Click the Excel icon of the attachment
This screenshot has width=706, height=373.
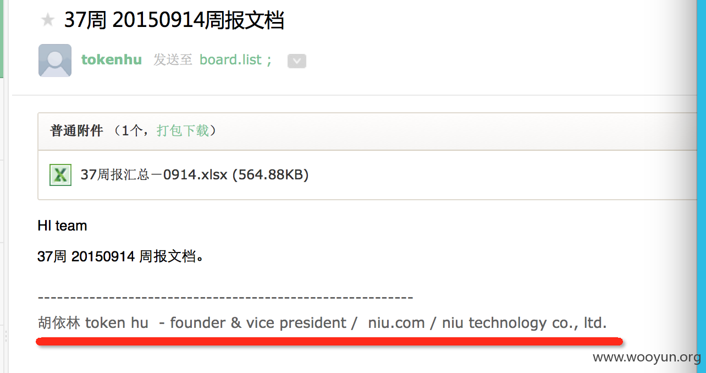coord(60,175)
